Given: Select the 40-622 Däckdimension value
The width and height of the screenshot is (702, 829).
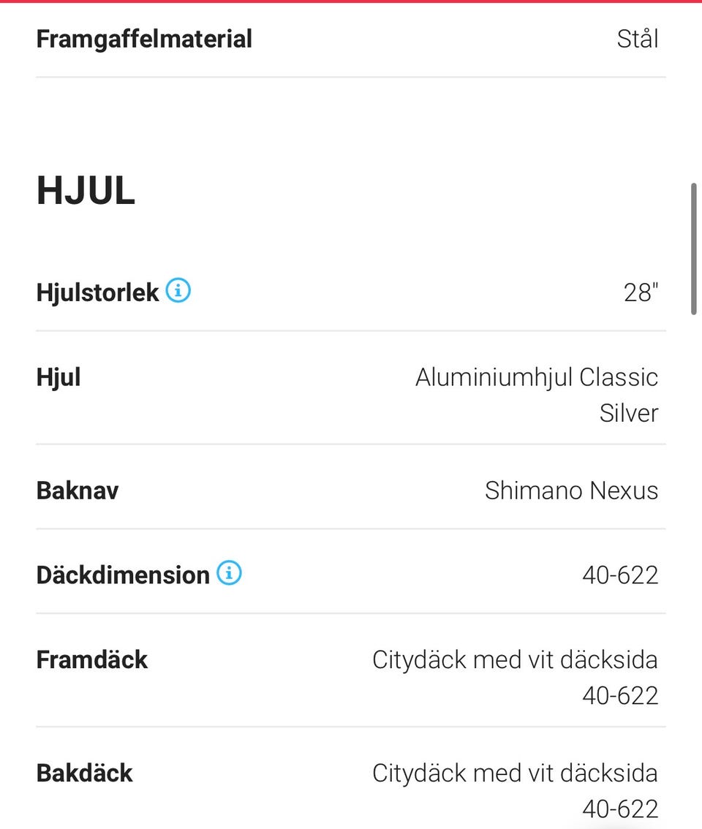Looking at the screenshot, I should tap(620, 575).
